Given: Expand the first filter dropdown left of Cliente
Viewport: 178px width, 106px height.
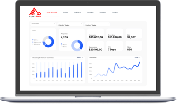Looking at the screenshot, I should 43,24.
